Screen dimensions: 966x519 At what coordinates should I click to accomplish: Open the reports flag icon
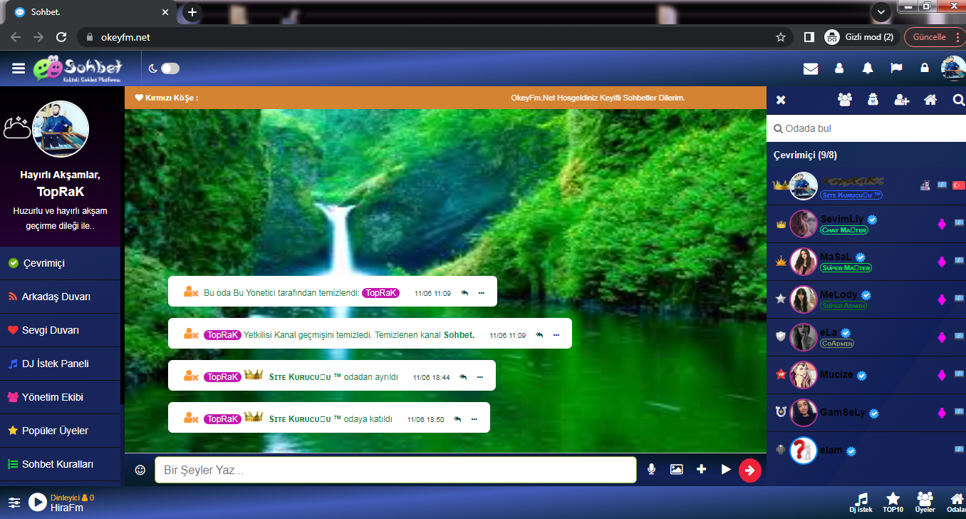click(x=896, y=68)
